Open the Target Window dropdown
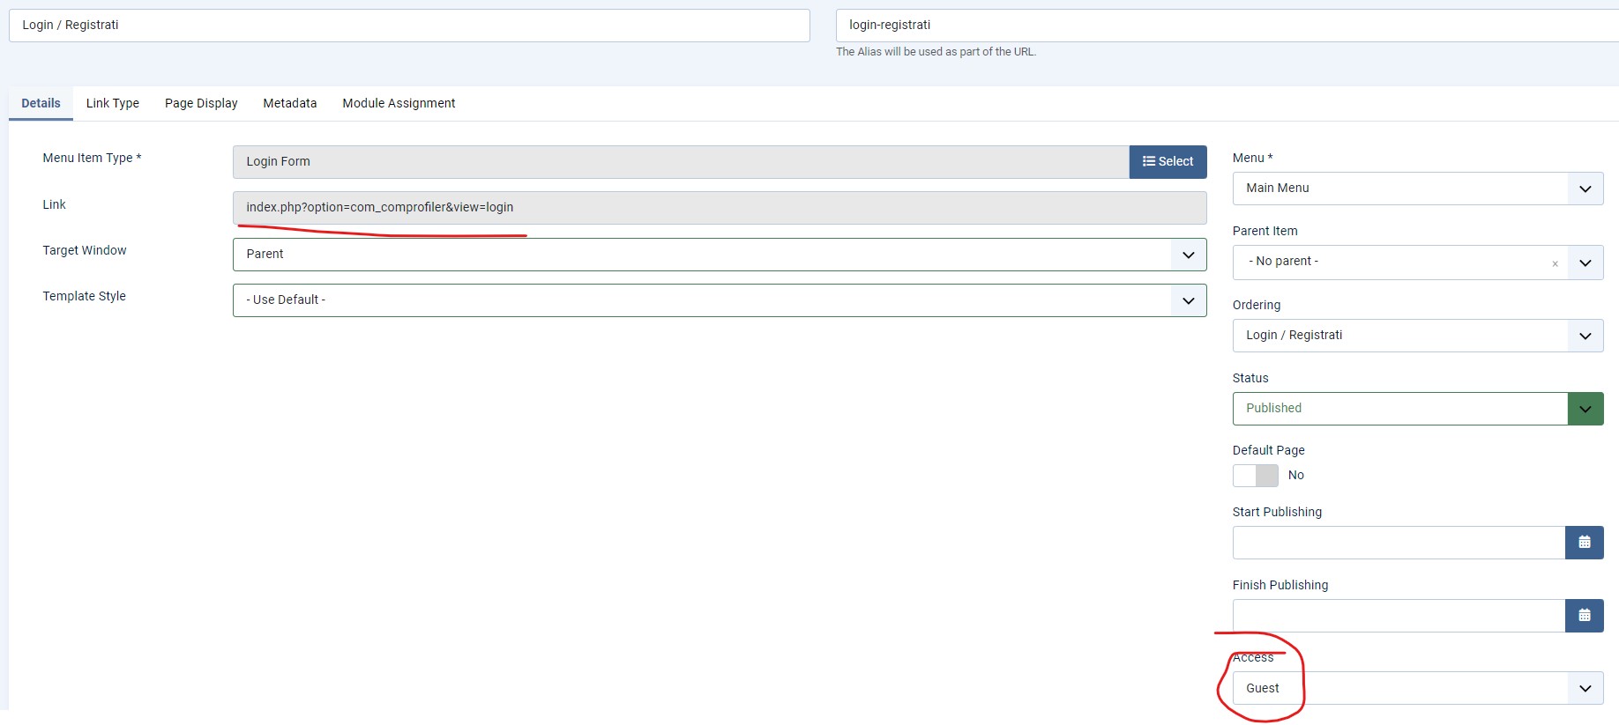The height and width of the screenshot is (725, 1619). (x=720, y=255)
